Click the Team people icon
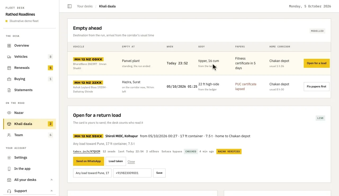Viewport: 339px width, 196px height. pos(9,135)
